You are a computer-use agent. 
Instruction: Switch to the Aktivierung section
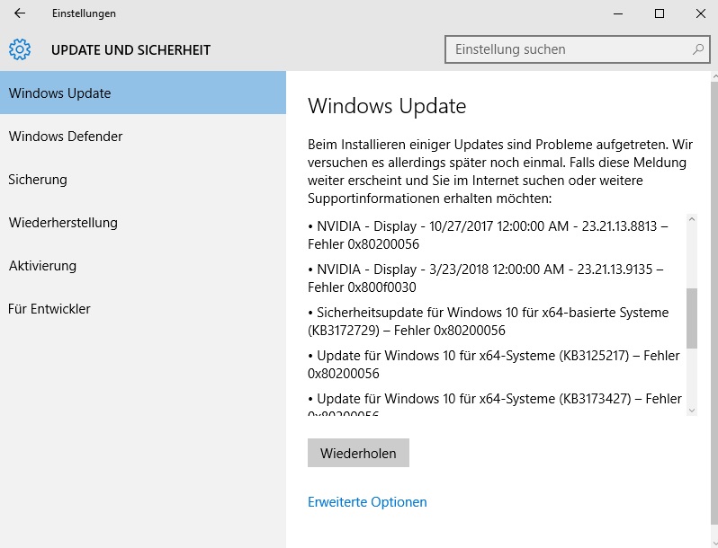(42, 266)
